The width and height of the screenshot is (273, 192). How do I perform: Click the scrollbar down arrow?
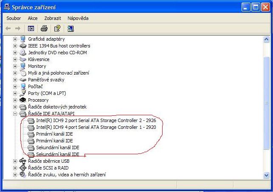266,175
